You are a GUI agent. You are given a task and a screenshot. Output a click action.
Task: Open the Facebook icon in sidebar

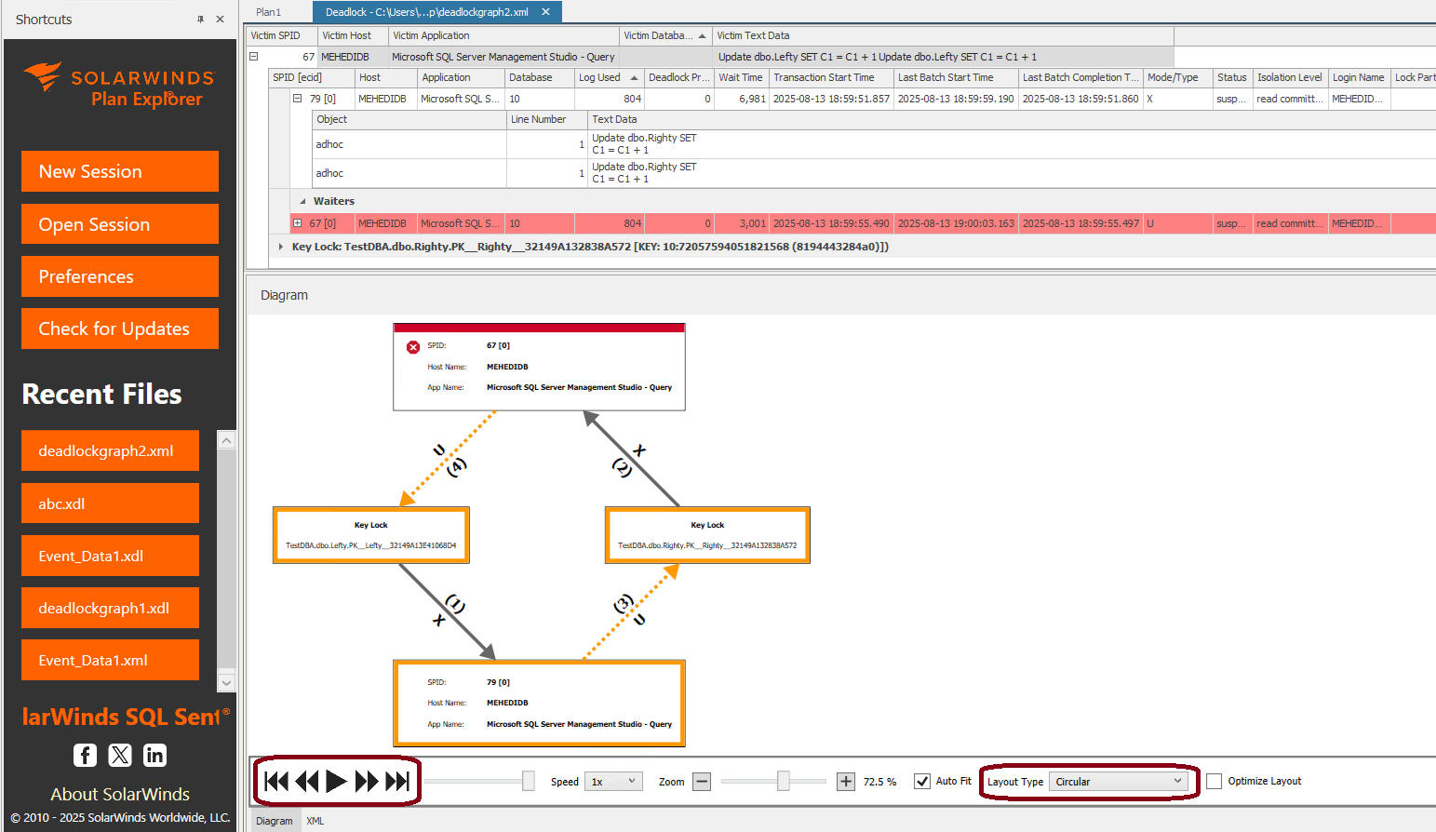pyautogui.click(x=85, y=755)
